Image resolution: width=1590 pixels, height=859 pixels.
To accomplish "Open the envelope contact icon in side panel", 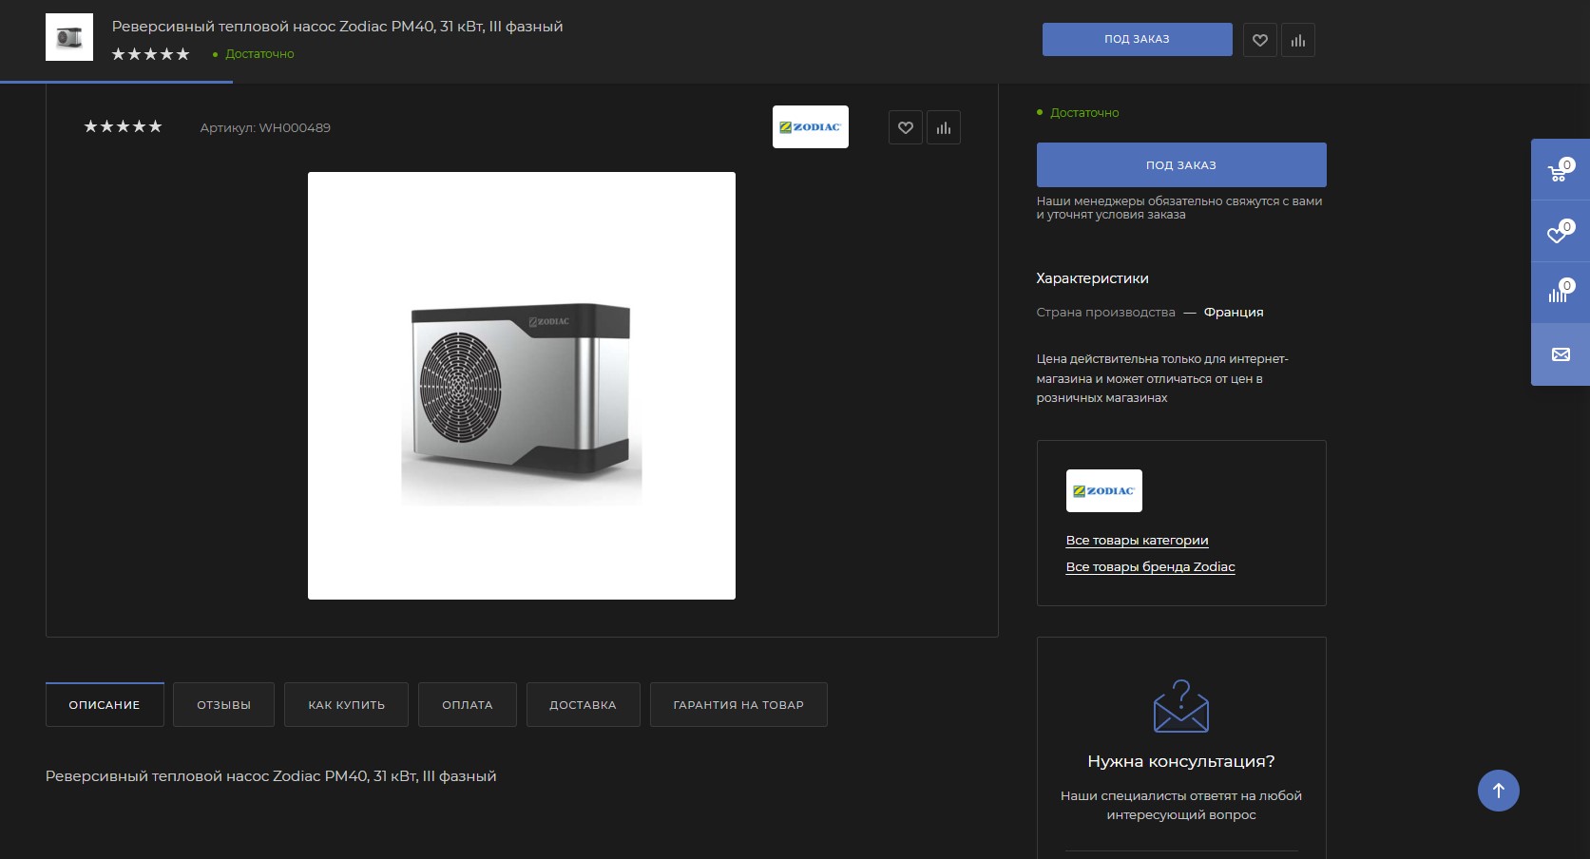I will [1560, 354].
